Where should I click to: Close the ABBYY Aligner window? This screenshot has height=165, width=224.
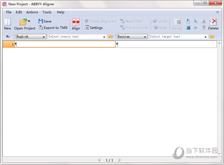pos(215,3)
